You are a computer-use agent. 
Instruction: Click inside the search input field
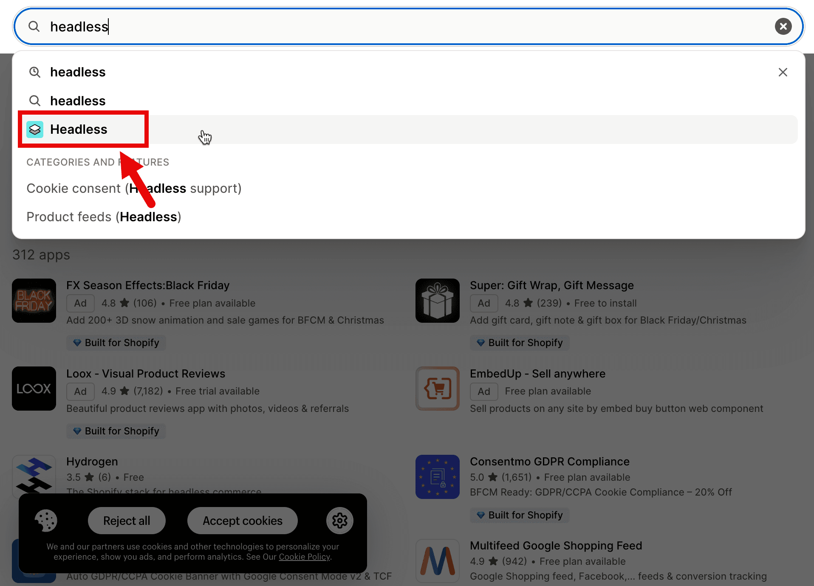click(x=382, y=26)
